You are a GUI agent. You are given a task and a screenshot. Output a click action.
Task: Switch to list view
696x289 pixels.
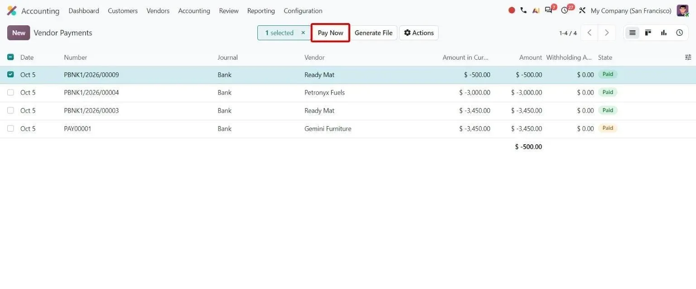(x=633, y=33)
